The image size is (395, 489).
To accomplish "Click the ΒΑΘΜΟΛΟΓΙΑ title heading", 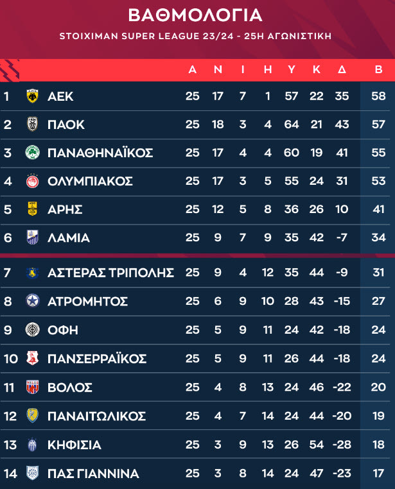I will (195, 15).
